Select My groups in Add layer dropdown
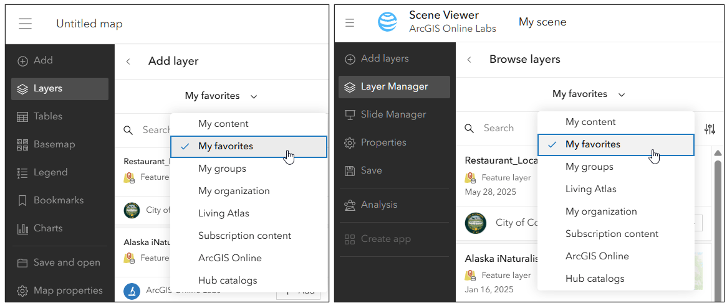 pyautogui.click(x=222, y=169)
